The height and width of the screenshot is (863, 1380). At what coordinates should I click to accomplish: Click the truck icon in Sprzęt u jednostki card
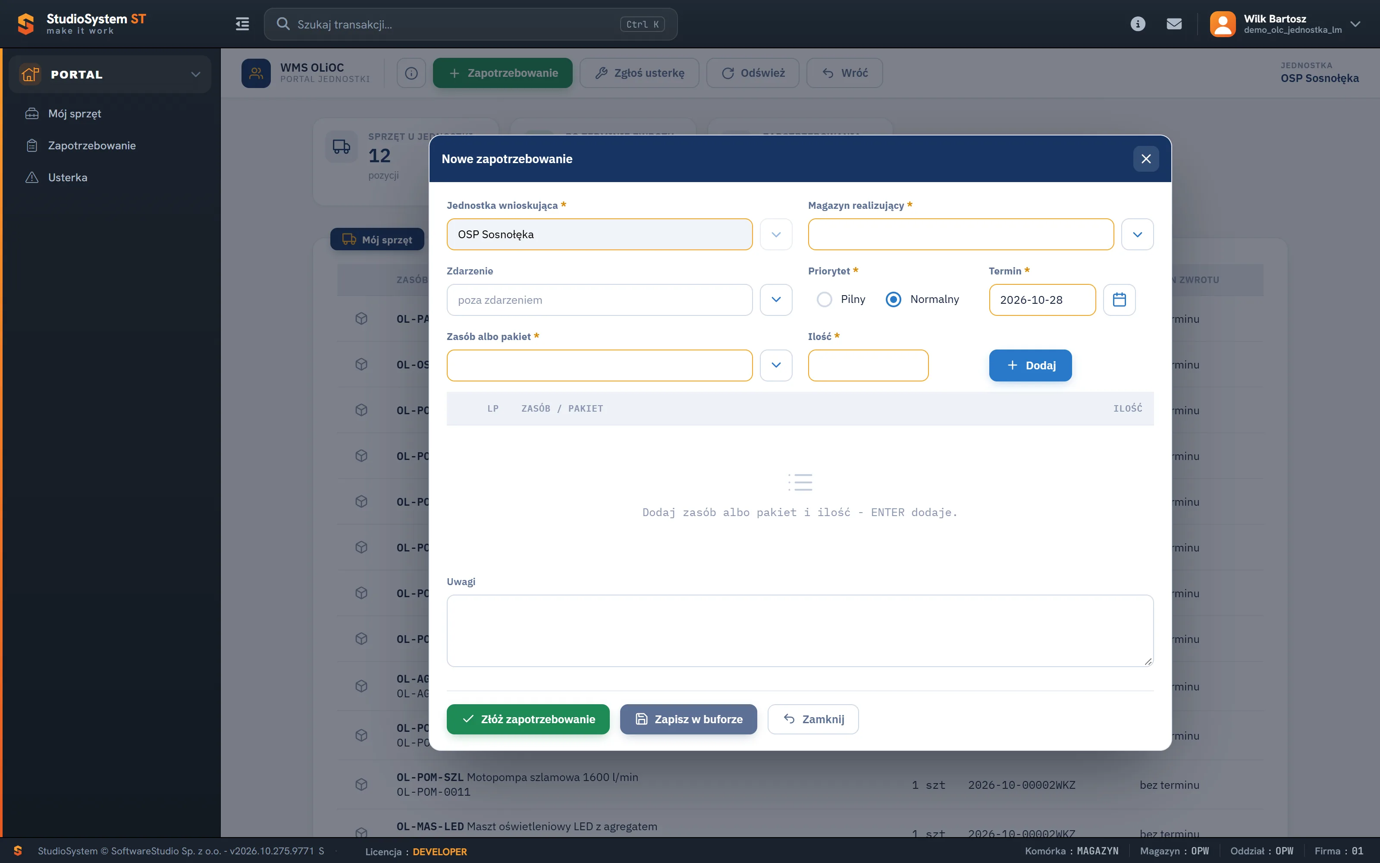(342, 147)
